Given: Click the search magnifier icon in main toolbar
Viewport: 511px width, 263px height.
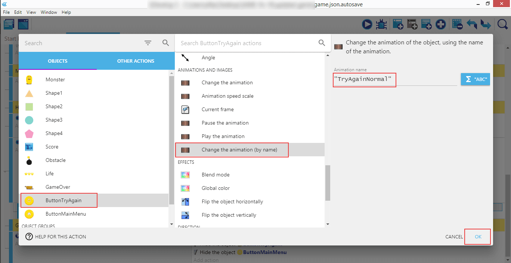Looking at the screenshot, I should coord(503,25).
